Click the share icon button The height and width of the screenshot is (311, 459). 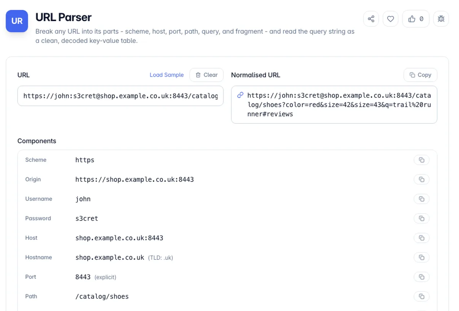coord(371,19)
